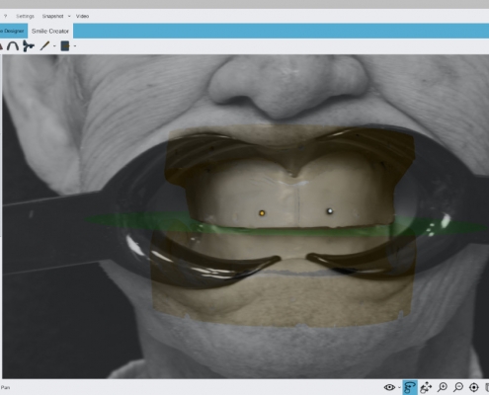Select the articulator-shaped toolbar icon
Screen dimensions: 489x395
click(29, 45)
